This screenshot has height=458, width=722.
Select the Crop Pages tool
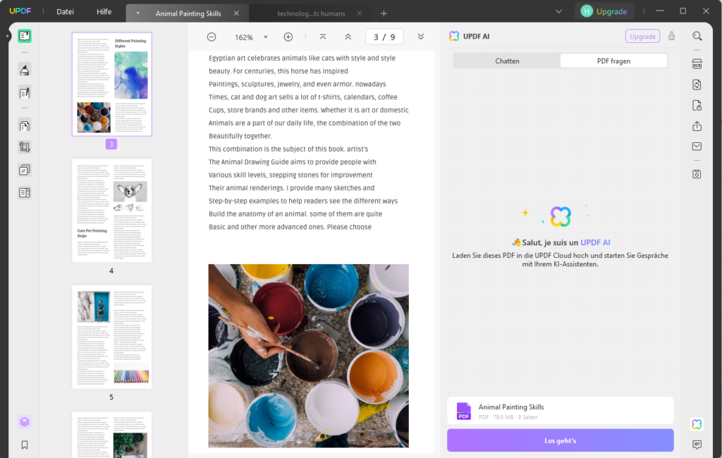25,147
